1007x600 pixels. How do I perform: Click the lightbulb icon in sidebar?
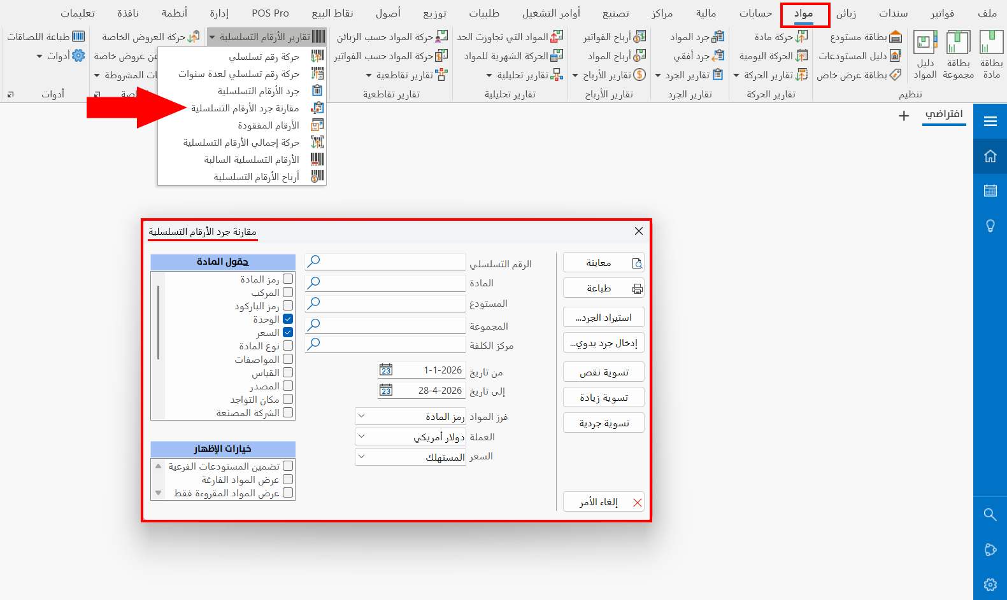[990, 225]
